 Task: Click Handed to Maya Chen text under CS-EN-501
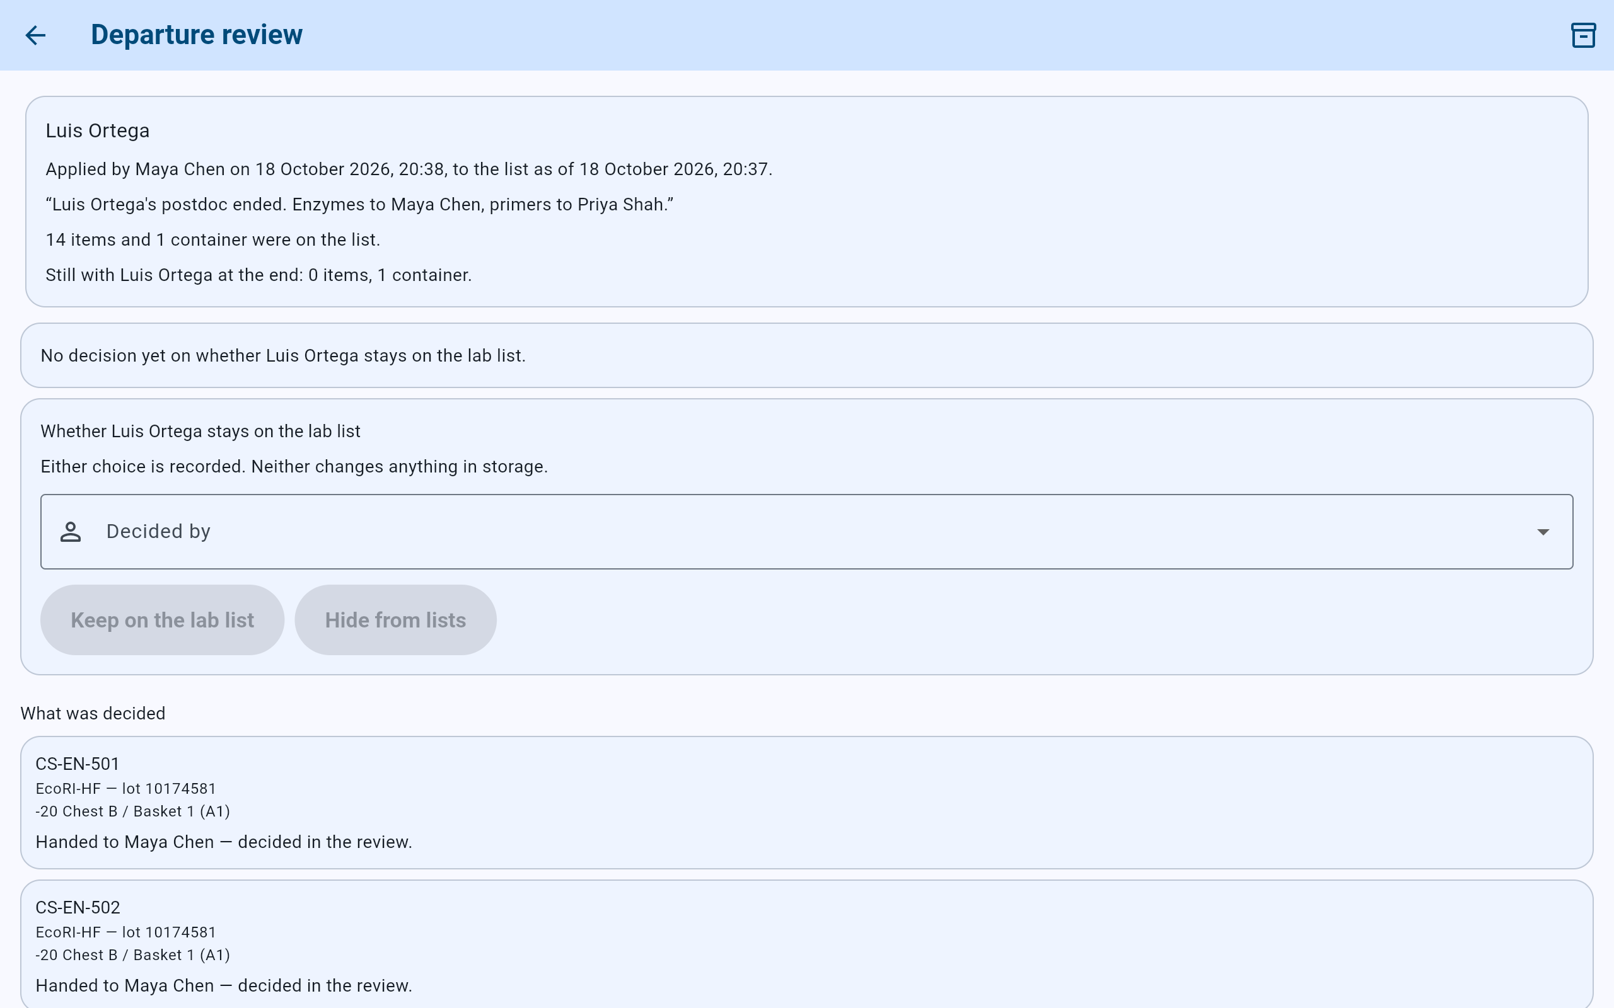coord(224,842)
